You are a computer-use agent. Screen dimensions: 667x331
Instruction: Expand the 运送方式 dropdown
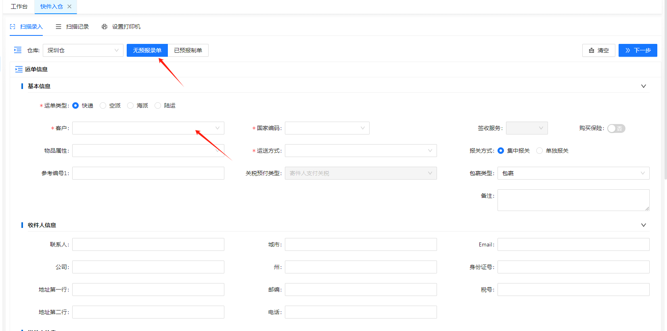tap(360, 151)
